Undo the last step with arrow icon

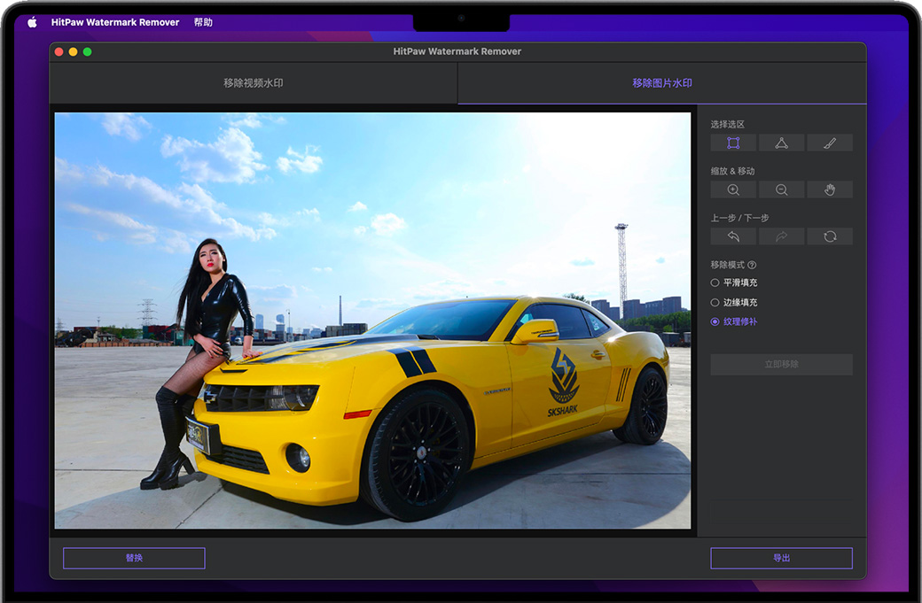tap(733, 236)
